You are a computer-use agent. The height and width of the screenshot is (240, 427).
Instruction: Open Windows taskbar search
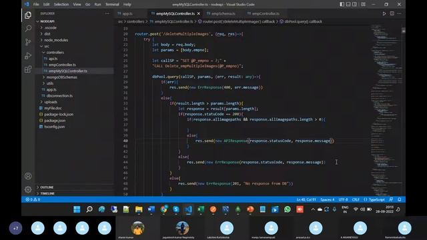(x=89, y=209)
